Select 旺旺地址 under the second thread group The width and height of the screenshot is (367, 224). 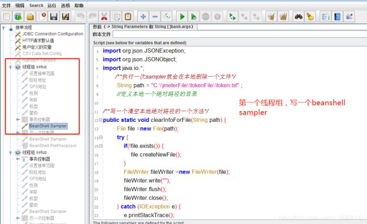pos(38,172)
